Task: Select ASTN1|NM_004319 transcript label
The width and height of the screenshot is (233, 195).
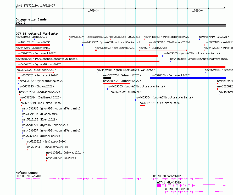Action: 169,182
